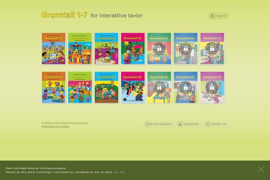The image size is (270, 180).
Task: Select the locked Grunntall 5b book
Action: pos(159,87)
